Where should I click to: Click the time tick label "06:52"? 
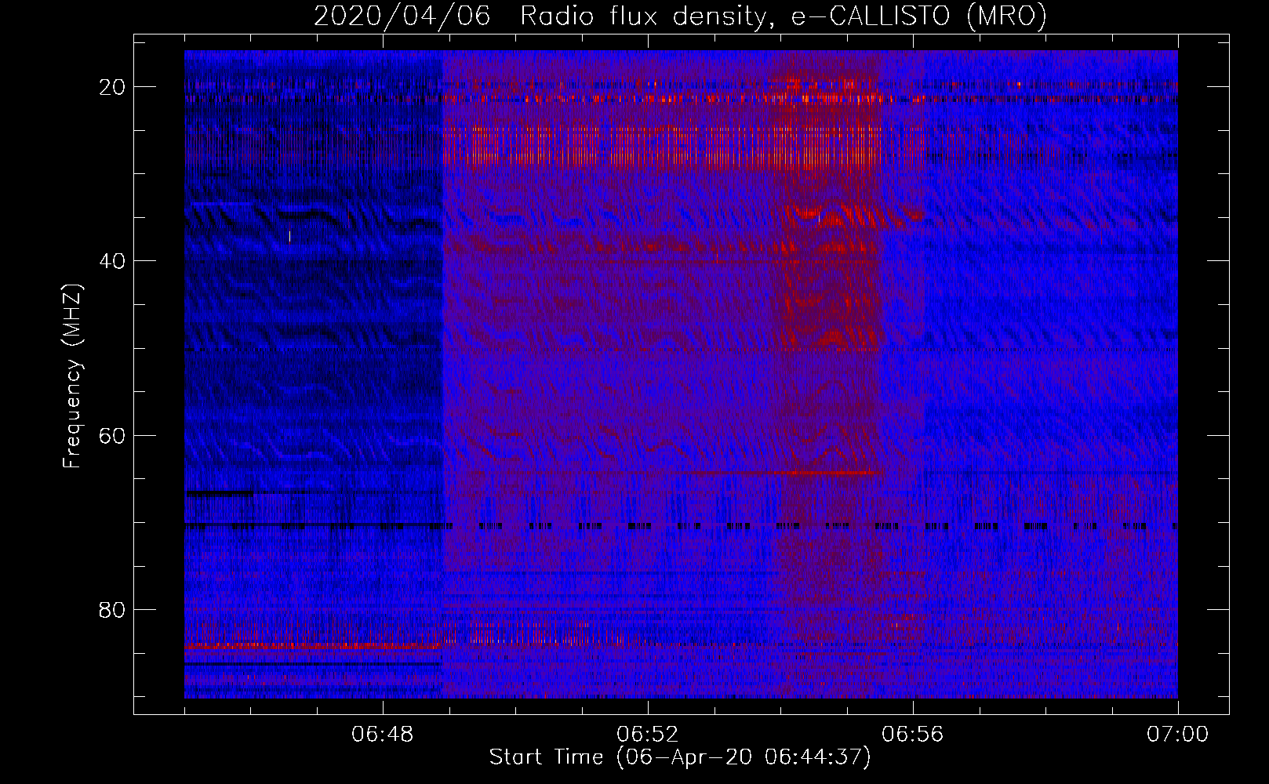648,735
